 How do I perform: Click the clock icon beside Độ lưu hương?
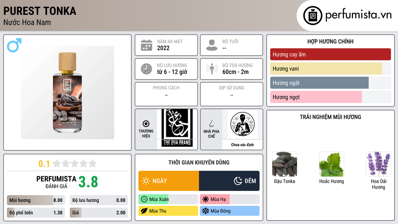click(x=147, y=69)
